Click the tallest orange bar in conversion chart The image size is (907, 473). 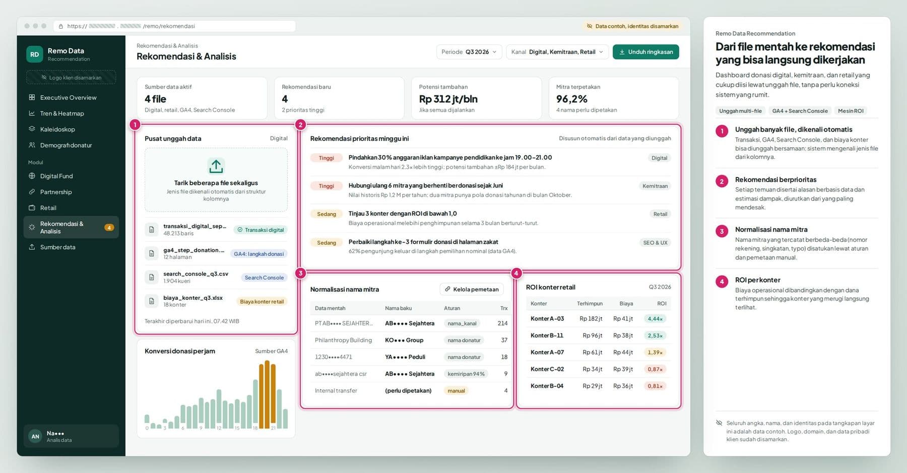(267, 394)
